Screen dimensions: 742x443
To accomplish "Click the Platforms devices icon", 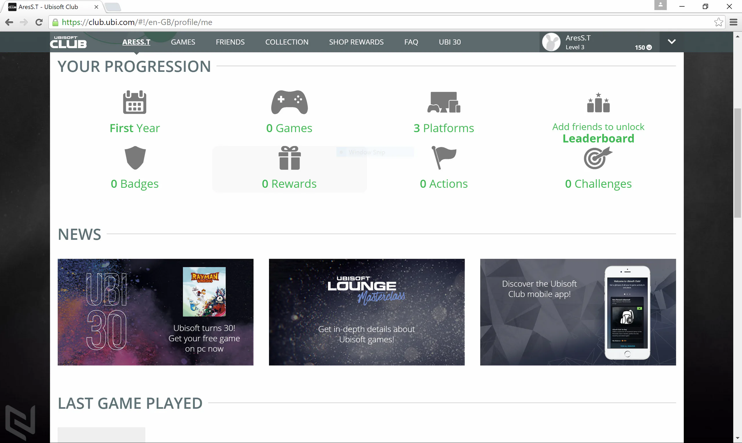I will (444, 102).
